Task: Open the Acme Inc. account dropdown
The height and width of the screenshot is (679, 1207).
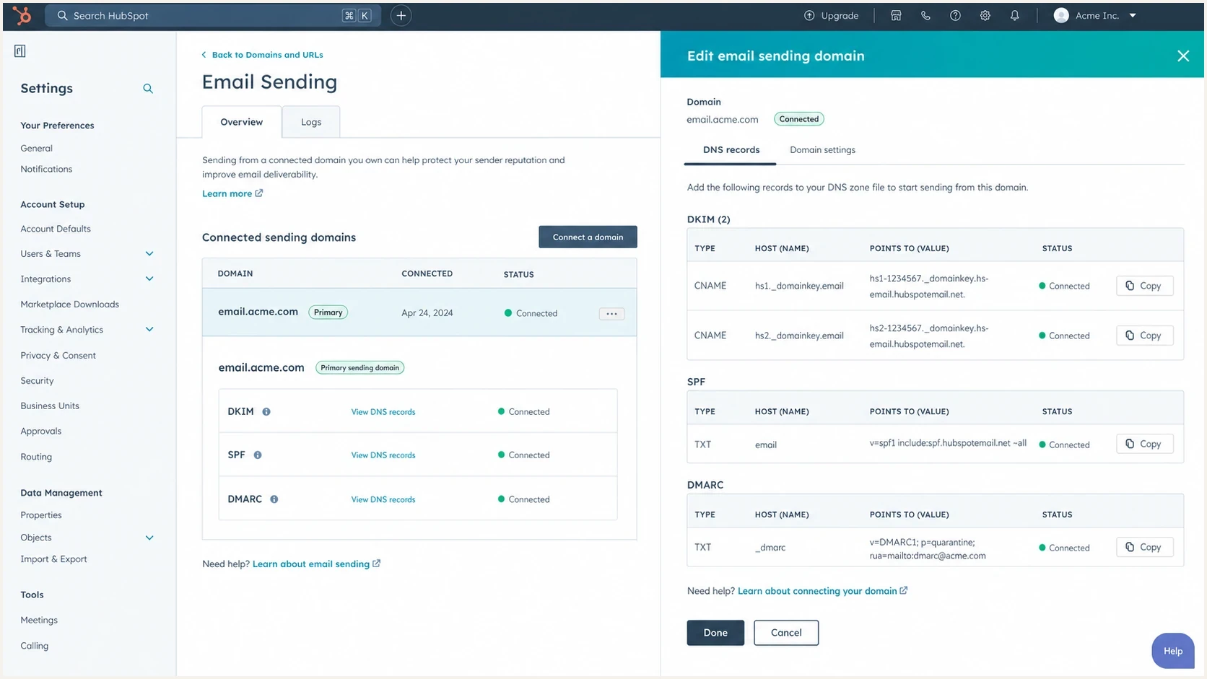Action: [x=1133, y=15]
